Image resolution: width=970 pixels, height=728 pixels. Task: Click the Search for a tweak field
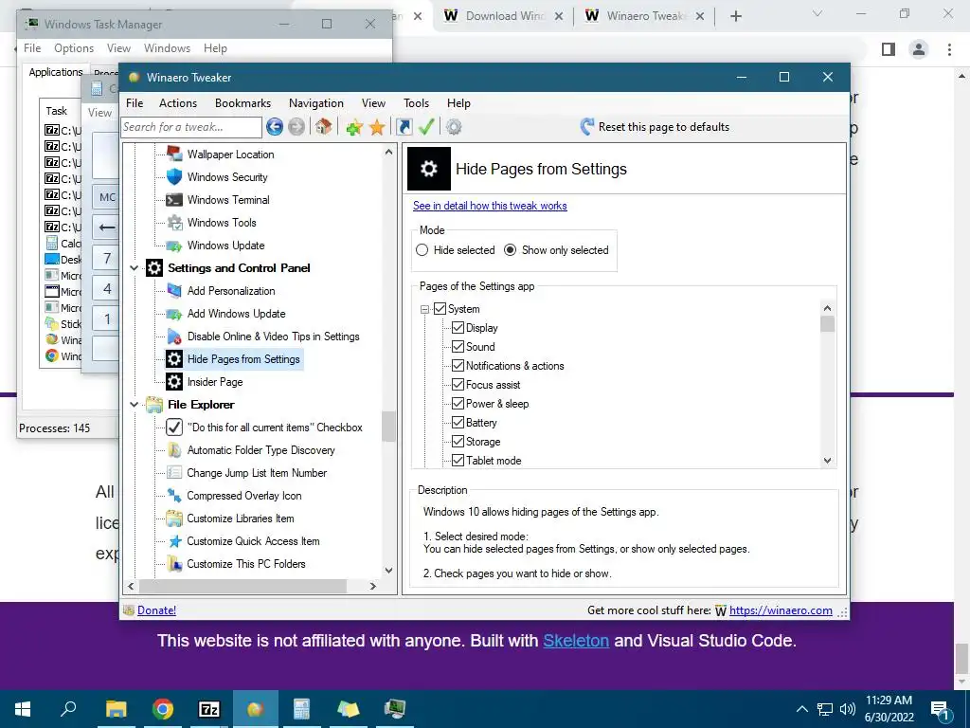point(191,127)
